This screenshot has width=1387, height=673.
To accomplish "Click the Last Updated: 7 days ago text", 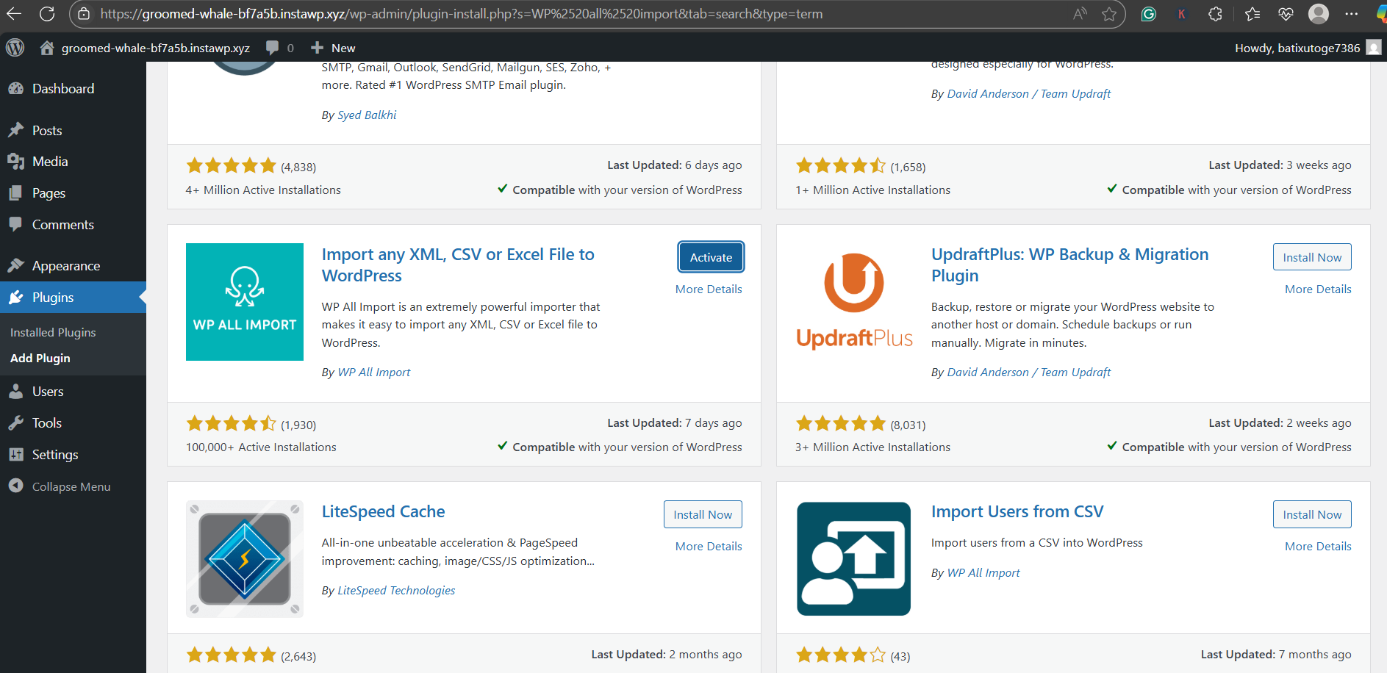I will [x=675, y=423].
